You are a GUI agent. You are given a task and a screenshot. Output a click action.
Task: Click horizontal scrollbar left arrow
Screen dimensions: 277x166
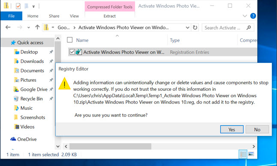tap(66, 146)
